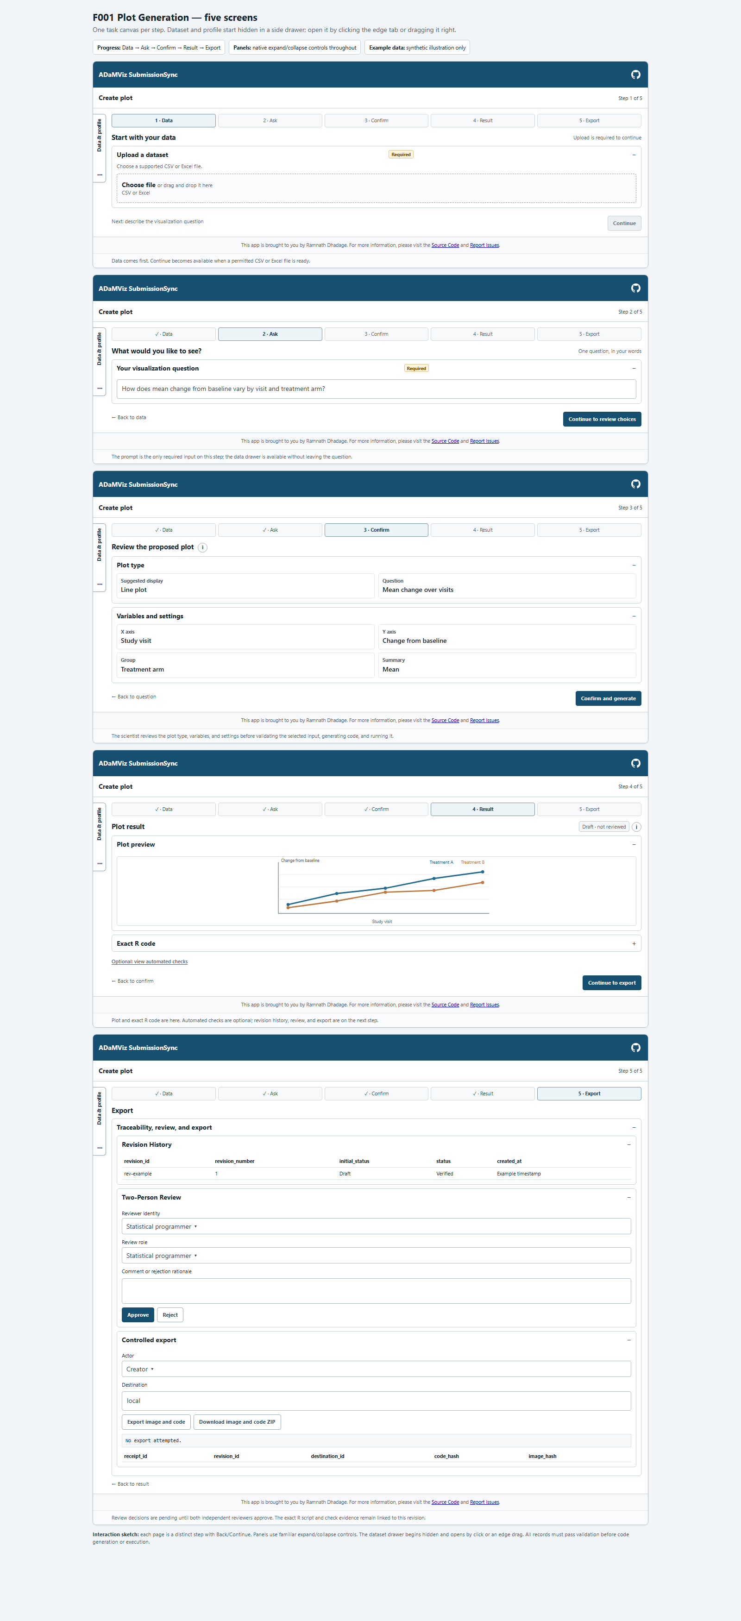
Task: Collapse the Plot type panel
Action: pos(634,565)
